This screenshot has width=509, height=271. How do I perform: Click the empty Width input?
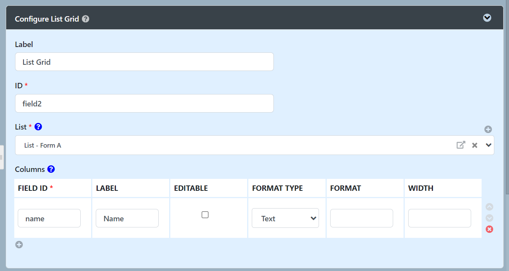(439, 218)
